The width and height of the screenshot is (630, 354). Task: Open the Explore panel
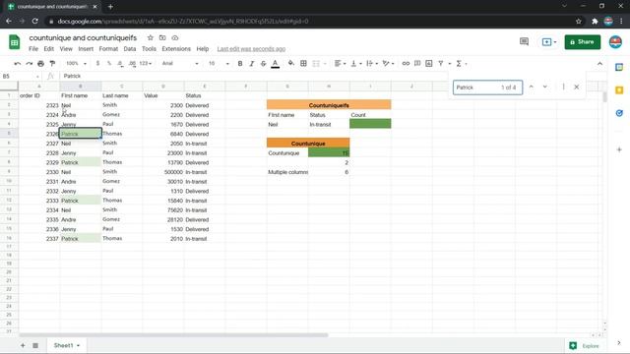[585, 345]
